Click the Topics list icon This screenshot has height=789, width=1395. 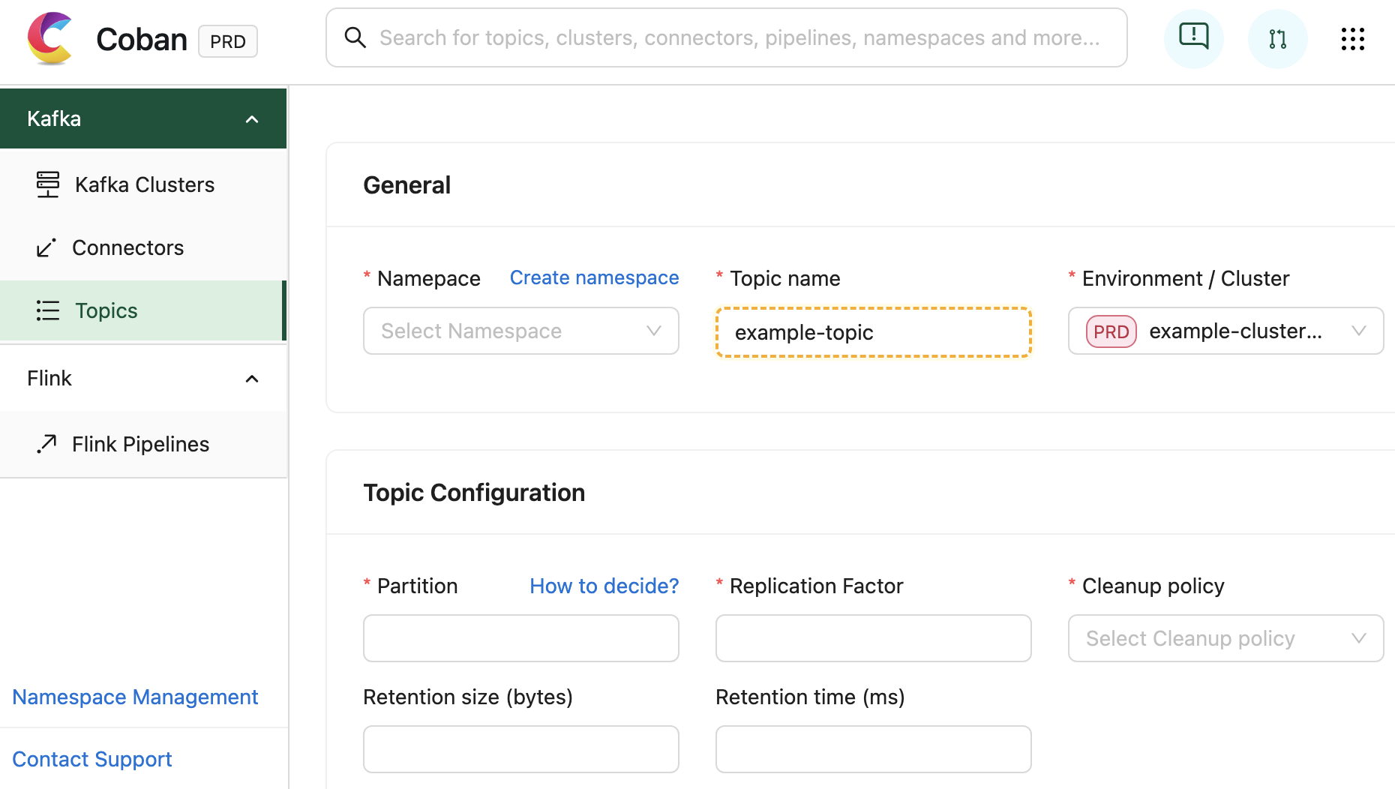[x=48, y=310]
